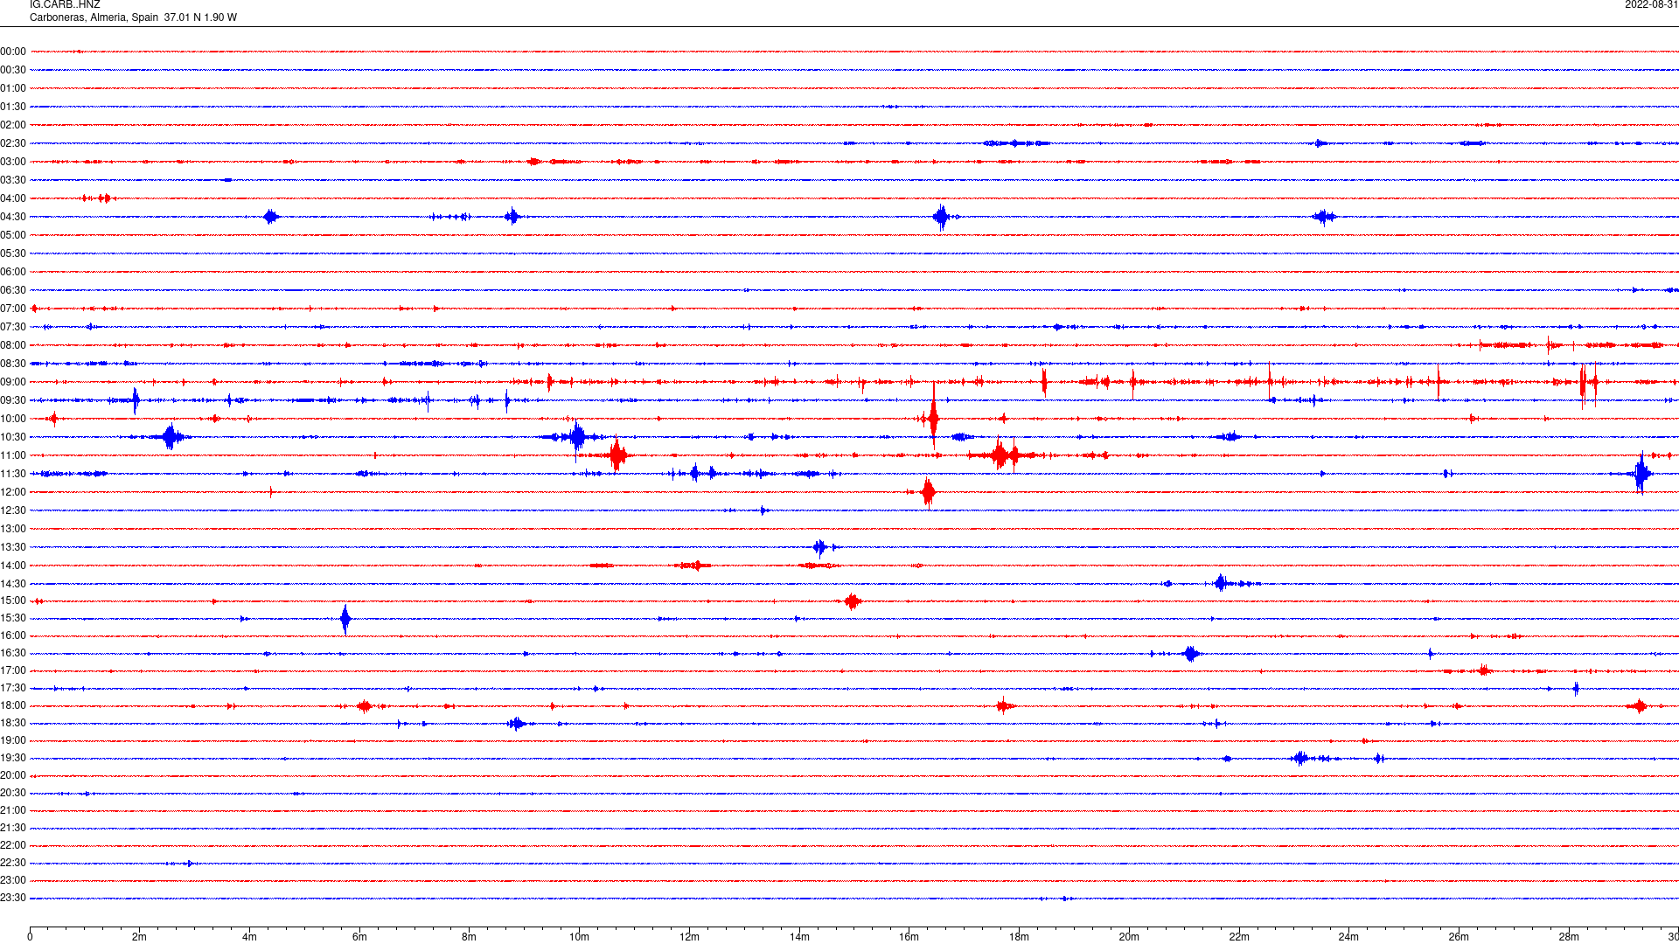Click the 28m mark on the time axis

click(x=1569, y=937)
